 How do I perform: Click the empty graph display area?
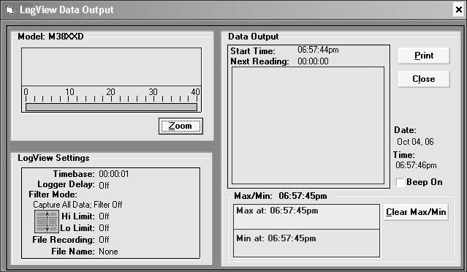[x=111, y=67]
